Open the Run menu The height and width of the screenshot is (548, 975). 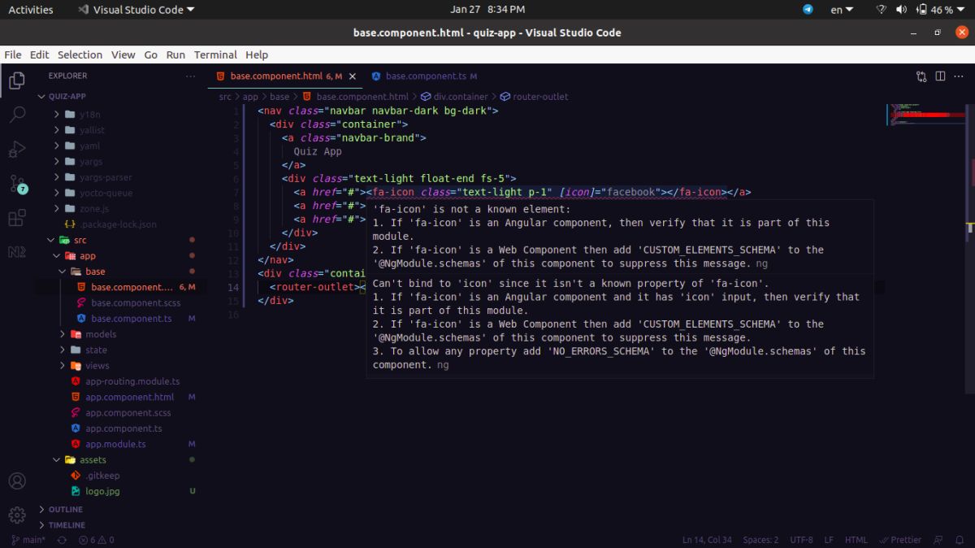(175, 54)
